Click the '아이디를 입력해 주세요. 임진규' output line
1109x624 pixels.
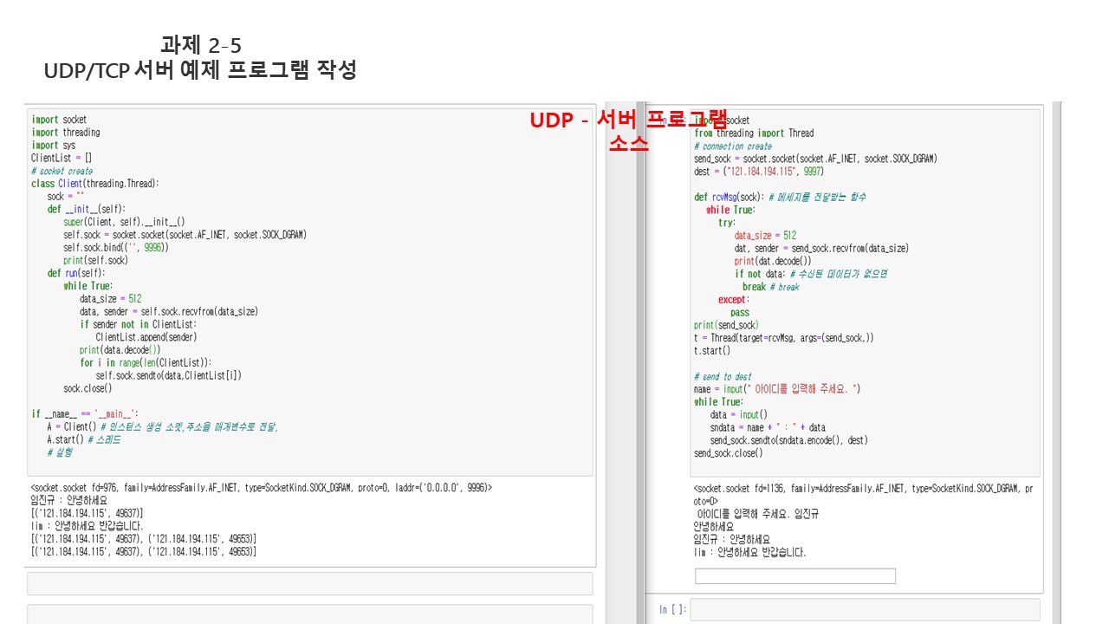point(758,514)
